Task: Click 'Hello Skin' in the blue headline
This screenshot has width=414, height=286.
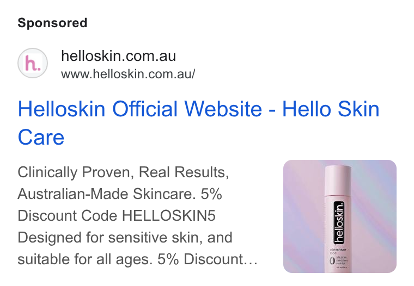Action: click(x=331, y=109)
